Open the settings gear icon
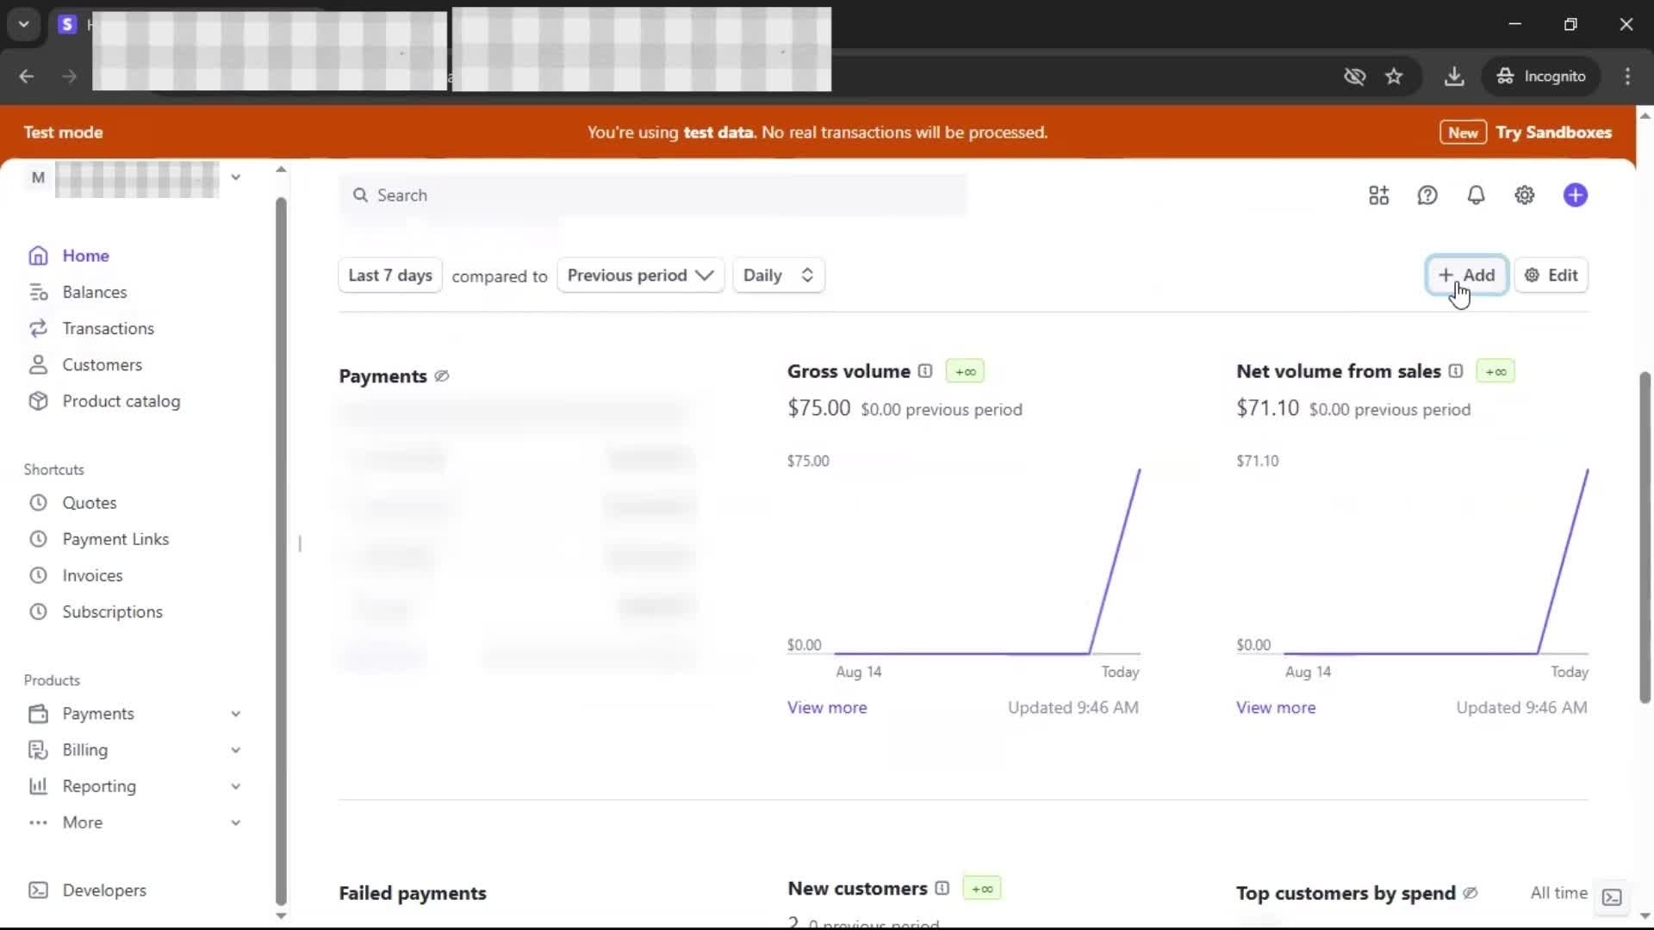This screenshot has width=1654, height=930. point(1524,195)
